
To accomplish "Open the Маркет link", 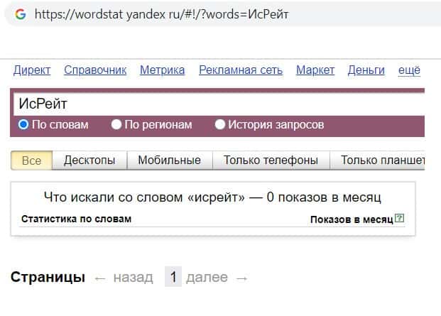I will point(315,70).
